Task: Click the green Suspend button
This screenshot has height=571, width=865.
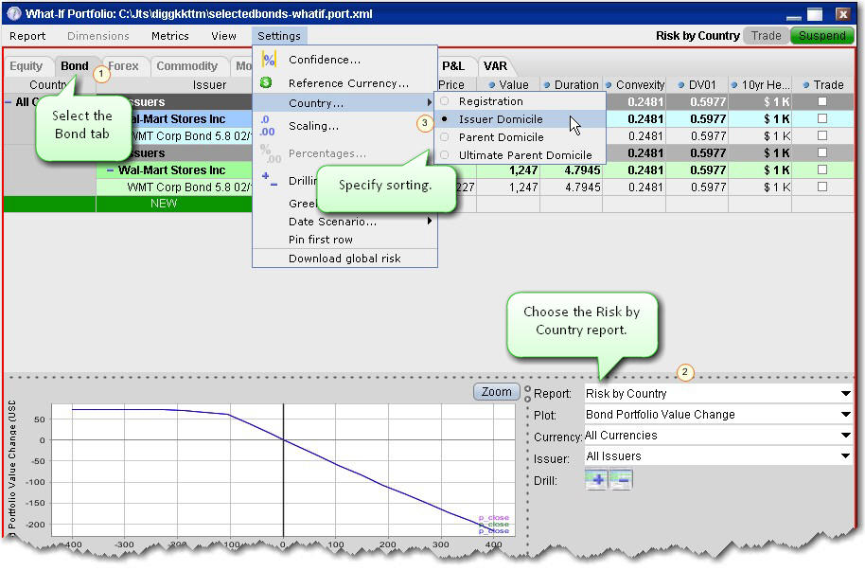Action: (x=821, y=36)
